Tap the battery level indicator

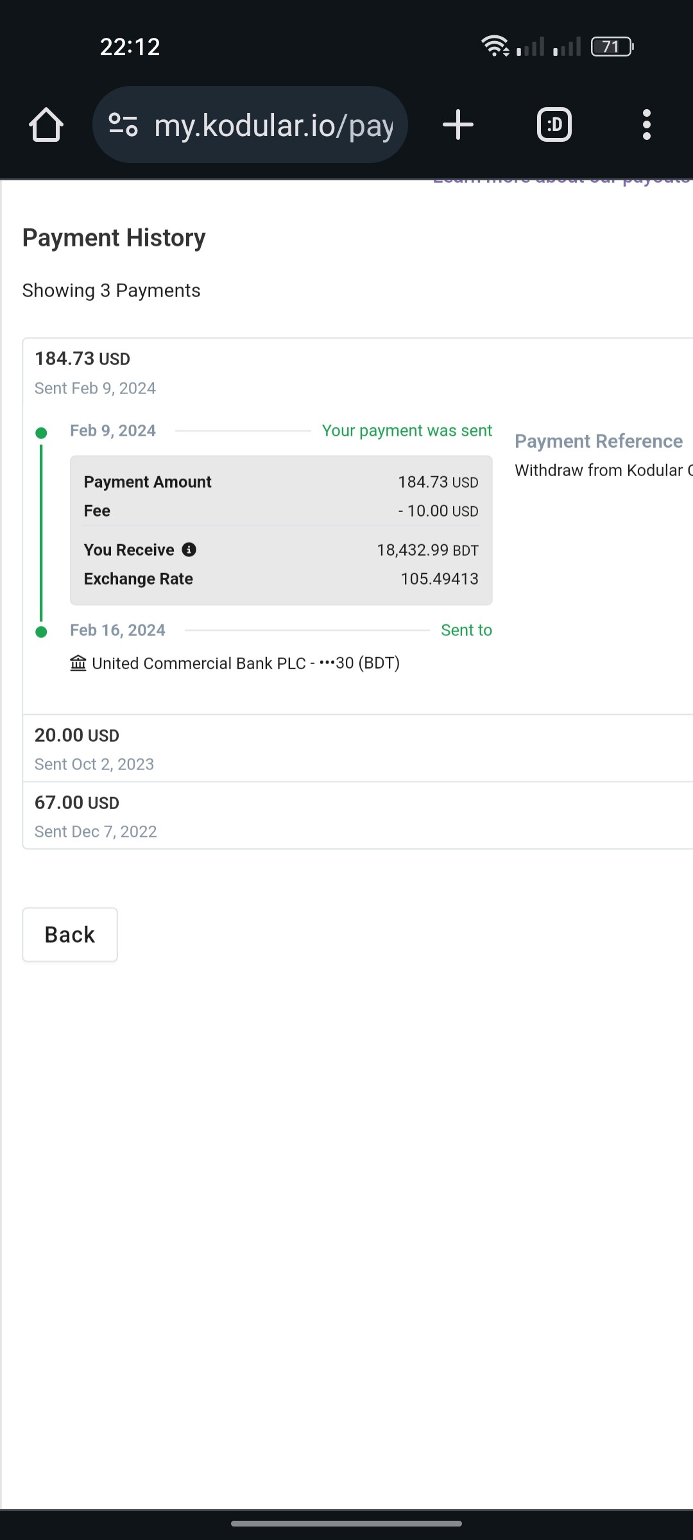pos(610,46)
